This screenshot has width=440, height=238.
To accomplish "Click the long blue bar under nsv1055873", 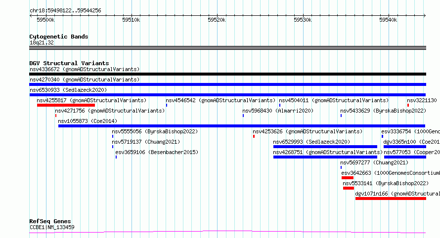I will [242, 126].
